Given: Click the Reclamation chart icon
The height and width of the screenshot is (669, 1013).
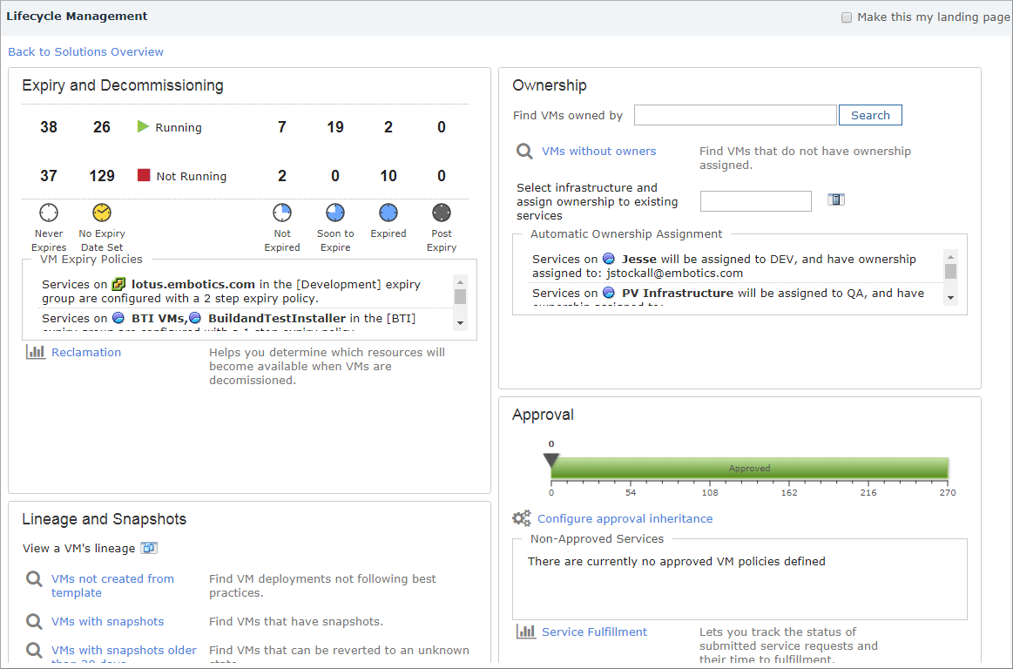Looking at the screenshot, I should [36, 352].
